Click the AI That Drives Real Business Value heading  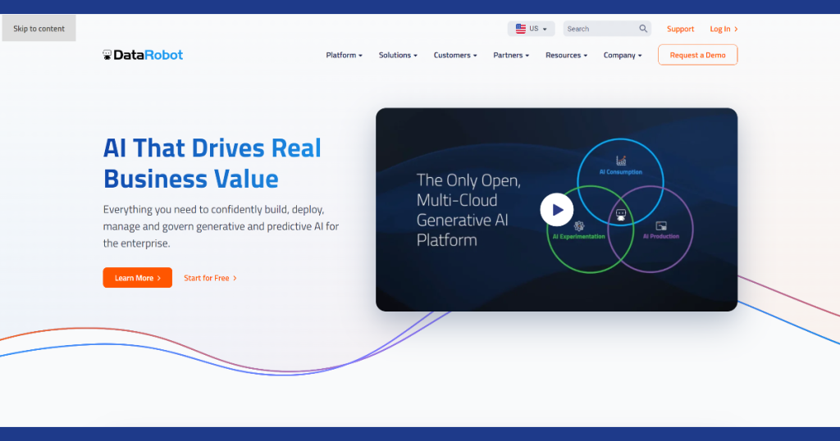tap(212, 163)
